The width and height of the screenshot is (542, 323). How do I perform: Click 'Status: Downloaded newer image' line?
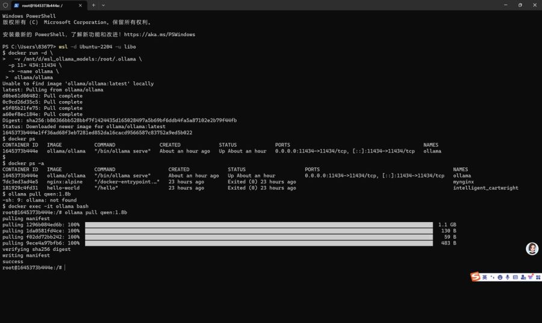coord(84,127)
